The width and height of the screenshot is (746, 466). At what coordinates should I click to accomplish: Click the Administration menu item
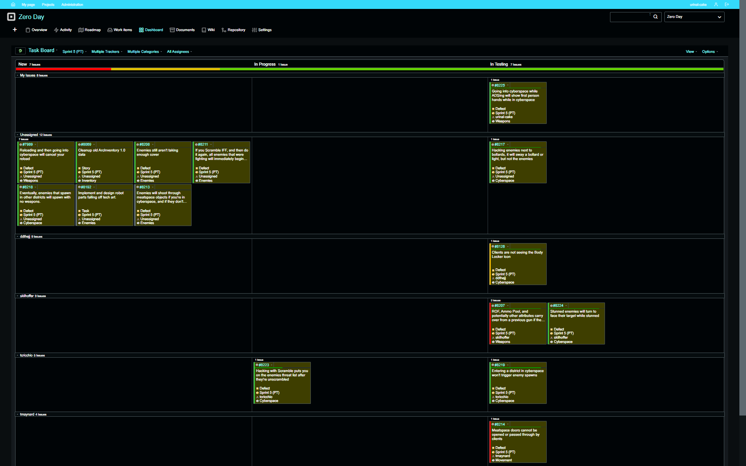pyautogui.click(x=72, y=4)
